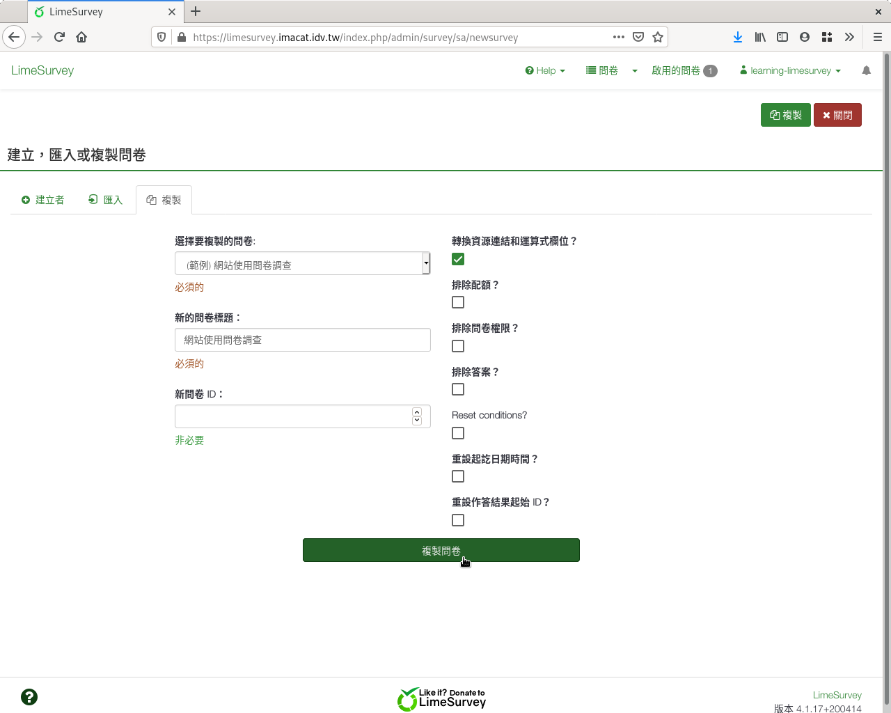This screenshot has height=713, width=891.
Task: Reload the page with the refresh icon
Action: [x=59, y=37]
